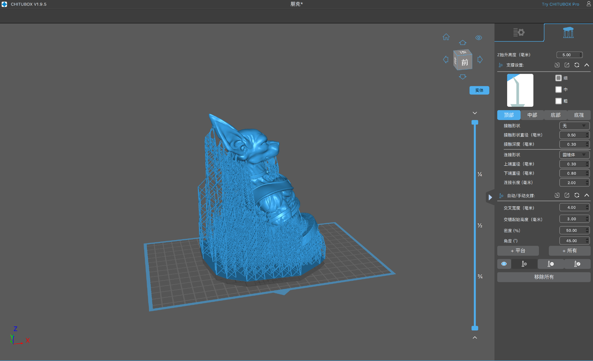The image size is (593, 361).
Task: Check the 中 (medium) support checkbox
Action: [558, 89]
